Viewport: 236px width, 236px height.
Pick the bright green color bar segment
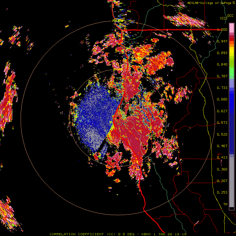click(232, 71)
